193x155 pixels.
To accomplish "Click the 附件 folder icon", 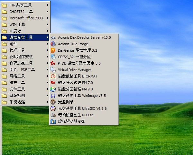I will (5, 44).
